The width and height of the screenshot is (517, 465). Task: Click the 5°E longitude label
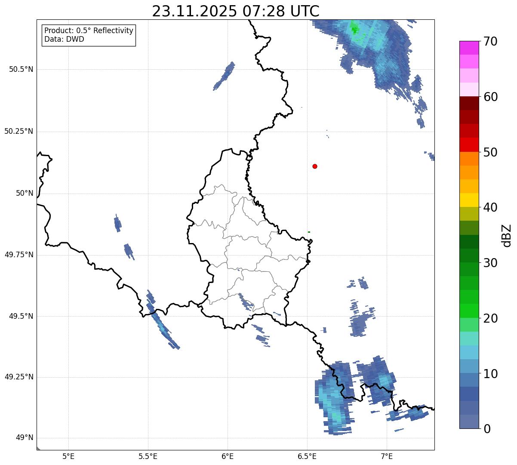pyautogui.click(x=68, y=456)
